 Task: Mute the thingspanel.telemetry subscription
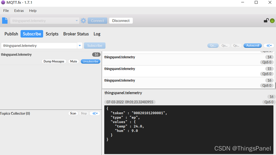(74, 62)
